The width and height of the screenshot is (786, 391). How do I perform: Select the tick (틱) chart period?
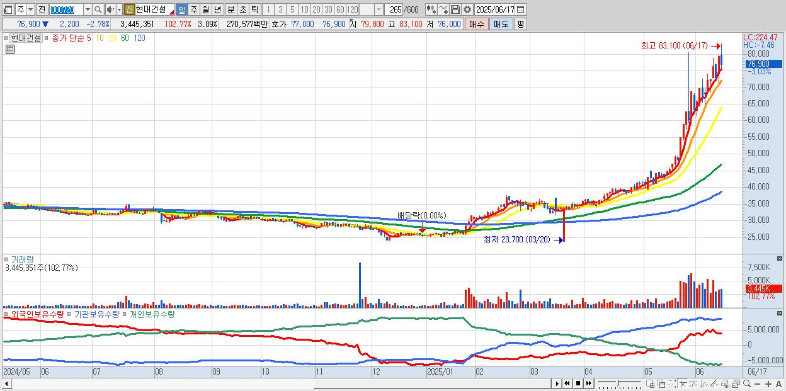254,9
